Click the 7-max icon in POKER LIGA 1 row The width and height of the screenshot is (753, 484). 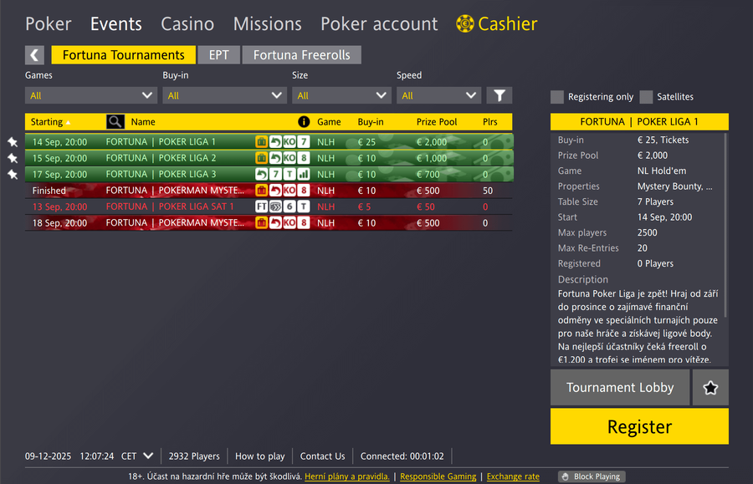coord(304,142)
